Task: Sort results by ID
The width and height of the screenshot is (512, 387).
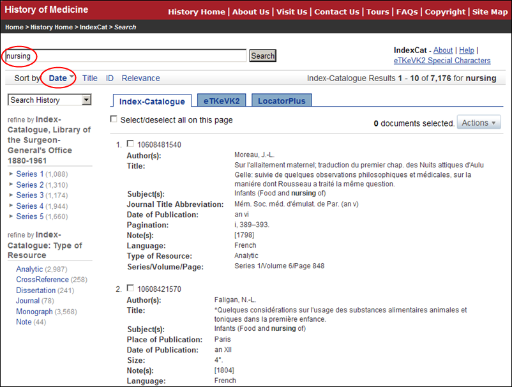Action: [x=109, y=79]
